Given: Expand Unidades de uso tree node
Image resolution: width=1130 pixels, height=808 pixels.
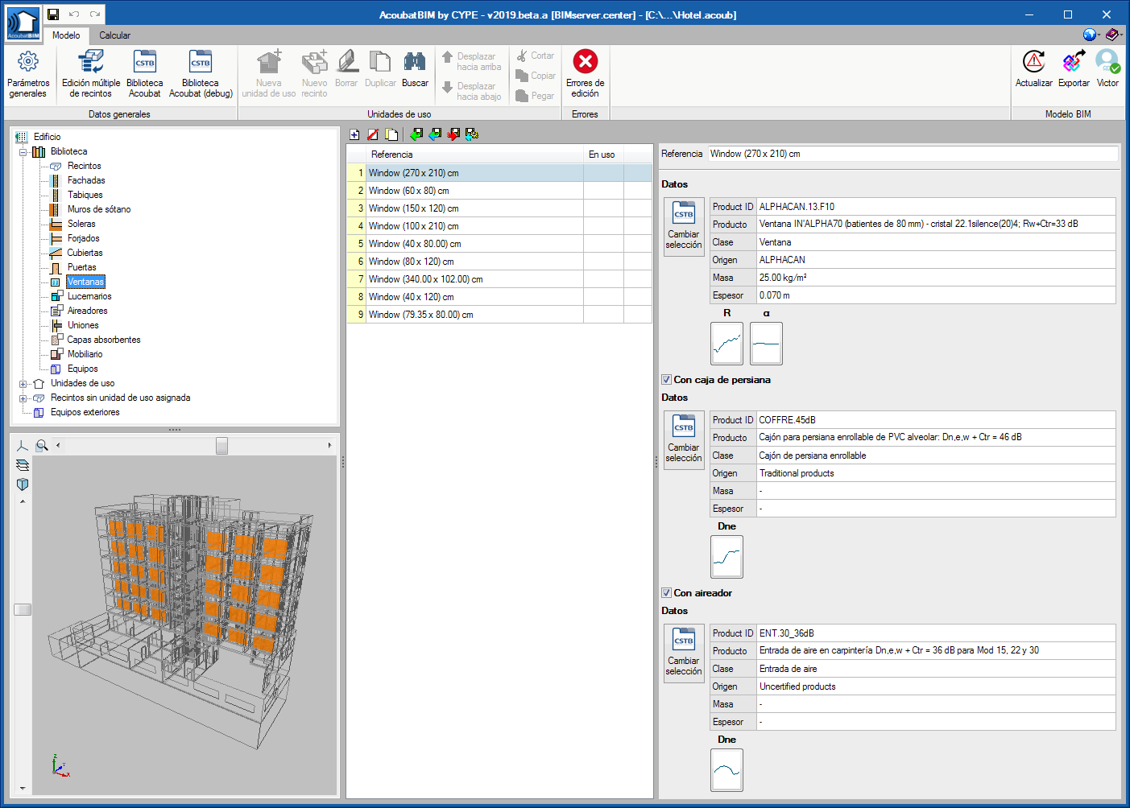Looking at the screenshot, I should (23, 384).
